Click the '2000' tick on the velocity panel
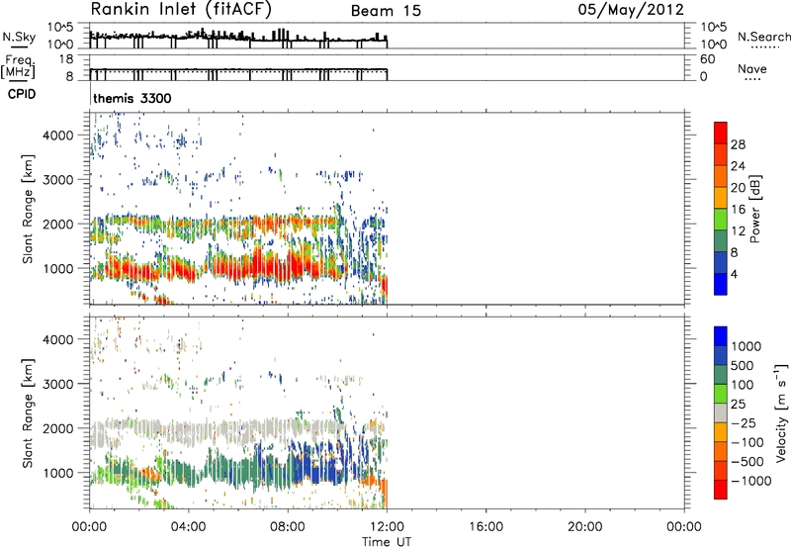 [58, 428]
